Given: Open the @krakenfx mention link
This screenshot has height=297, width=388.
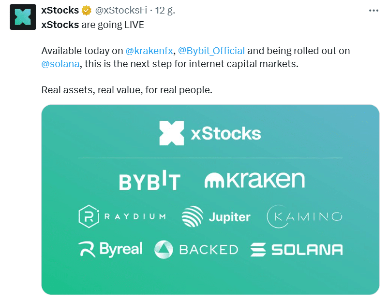Looking at the screenshot, I should pos(149,51).
